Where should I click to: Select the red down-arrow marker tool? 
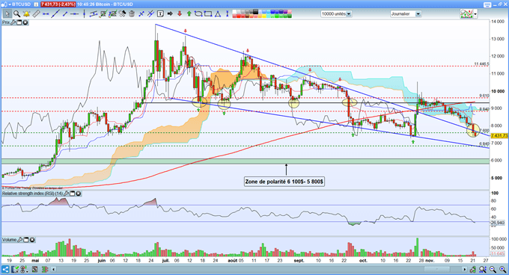(180, 14)
